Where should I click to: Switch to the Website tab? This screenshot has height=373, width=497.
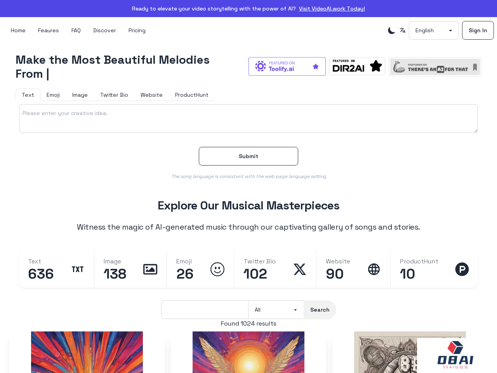(151, 95)
